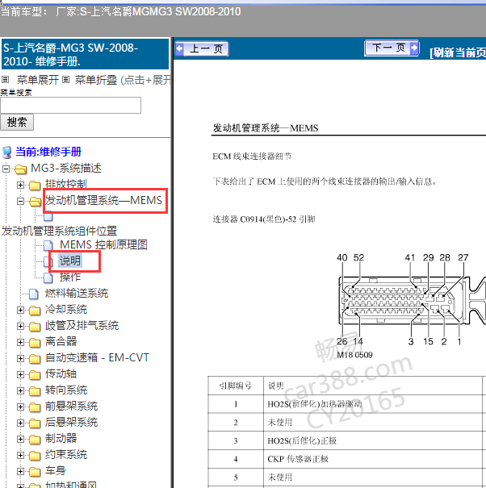
Task: Open 燃料输送系统 page
Action: coord(77,293)
